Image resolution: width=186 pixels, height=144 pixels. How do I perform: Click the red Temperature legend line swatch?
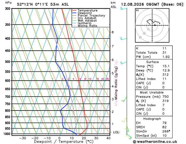point(75,10)
